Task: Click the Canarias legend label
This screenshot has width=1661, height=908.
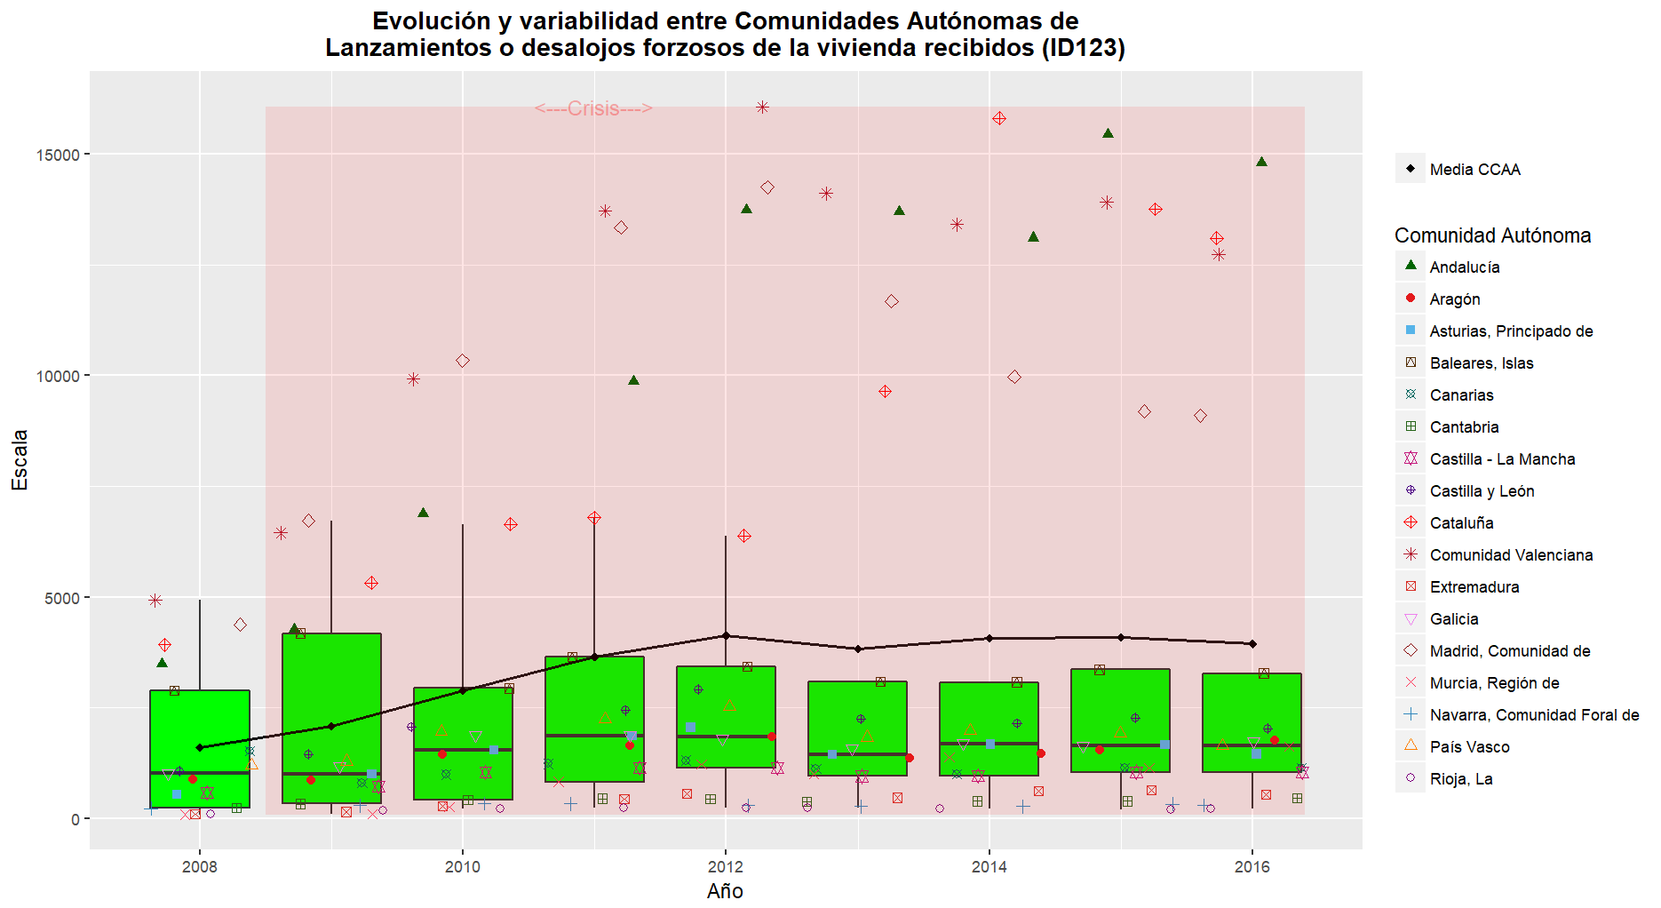Action: pyautogui.click(x=1461, y=395)
